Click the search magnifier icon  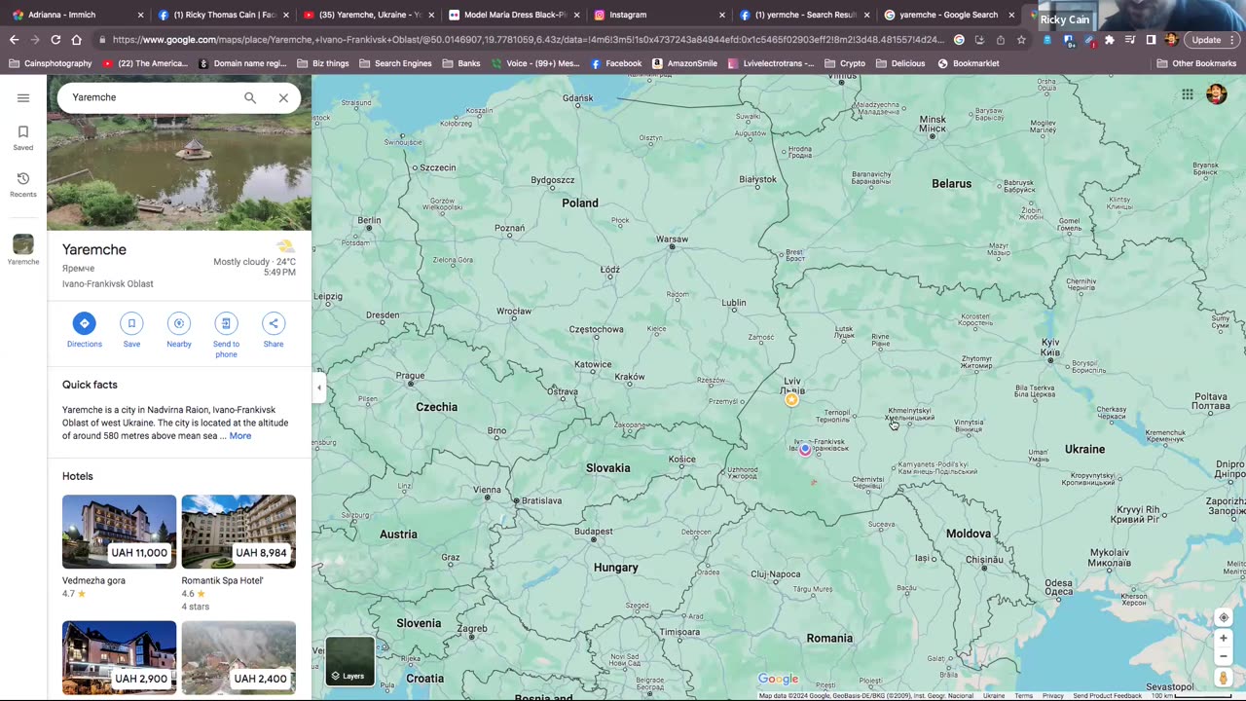point(250,97)
